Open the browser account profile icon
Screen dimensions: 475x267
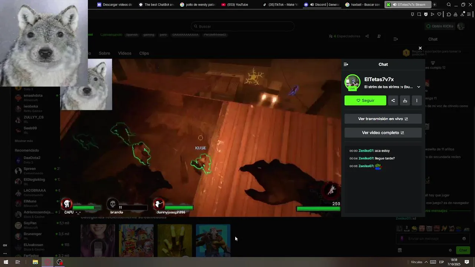(x=455, y=14)
